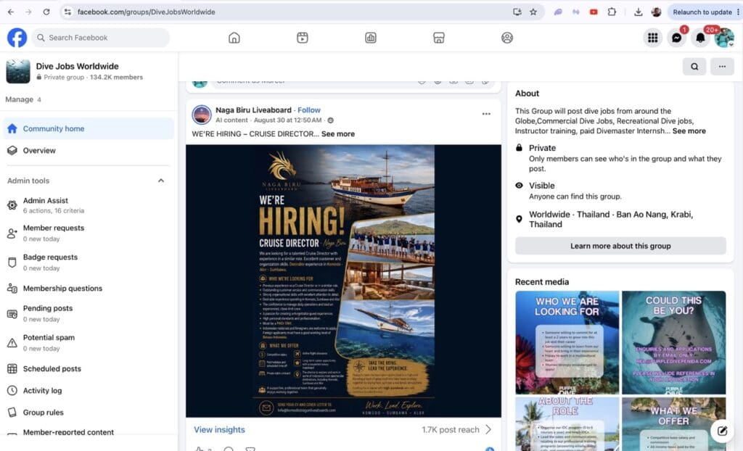Open the browser downloads icon
The image size is (743, 451).
tap(639, 12)
